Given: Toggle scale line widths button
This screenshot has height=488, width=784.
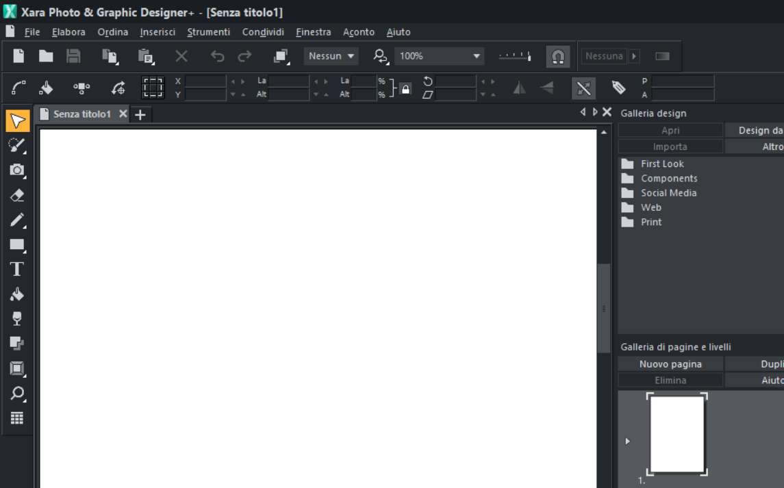Looking at the screenshot, I should coord(583,88).
